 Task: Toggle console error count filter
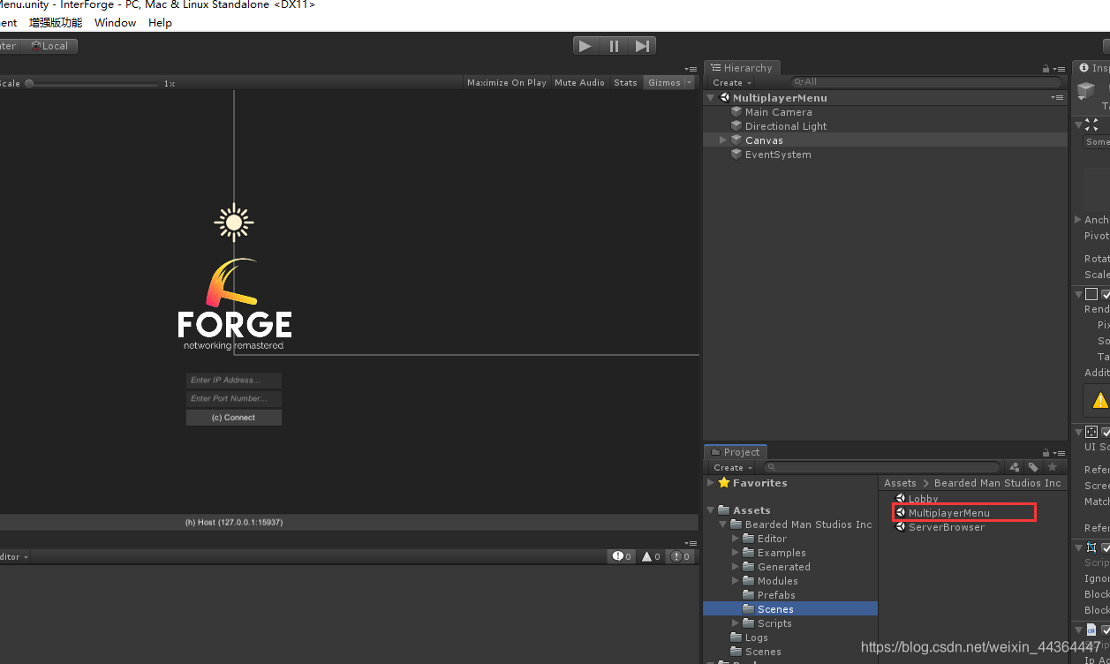680,556
